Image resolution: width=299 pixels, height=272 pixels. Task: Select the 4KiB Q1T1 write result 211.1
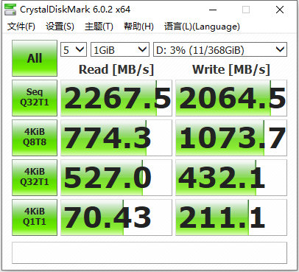[231, 217]
